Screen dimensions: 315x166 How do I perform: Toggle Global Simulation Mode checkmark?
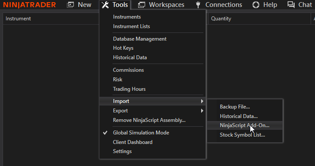105,133
